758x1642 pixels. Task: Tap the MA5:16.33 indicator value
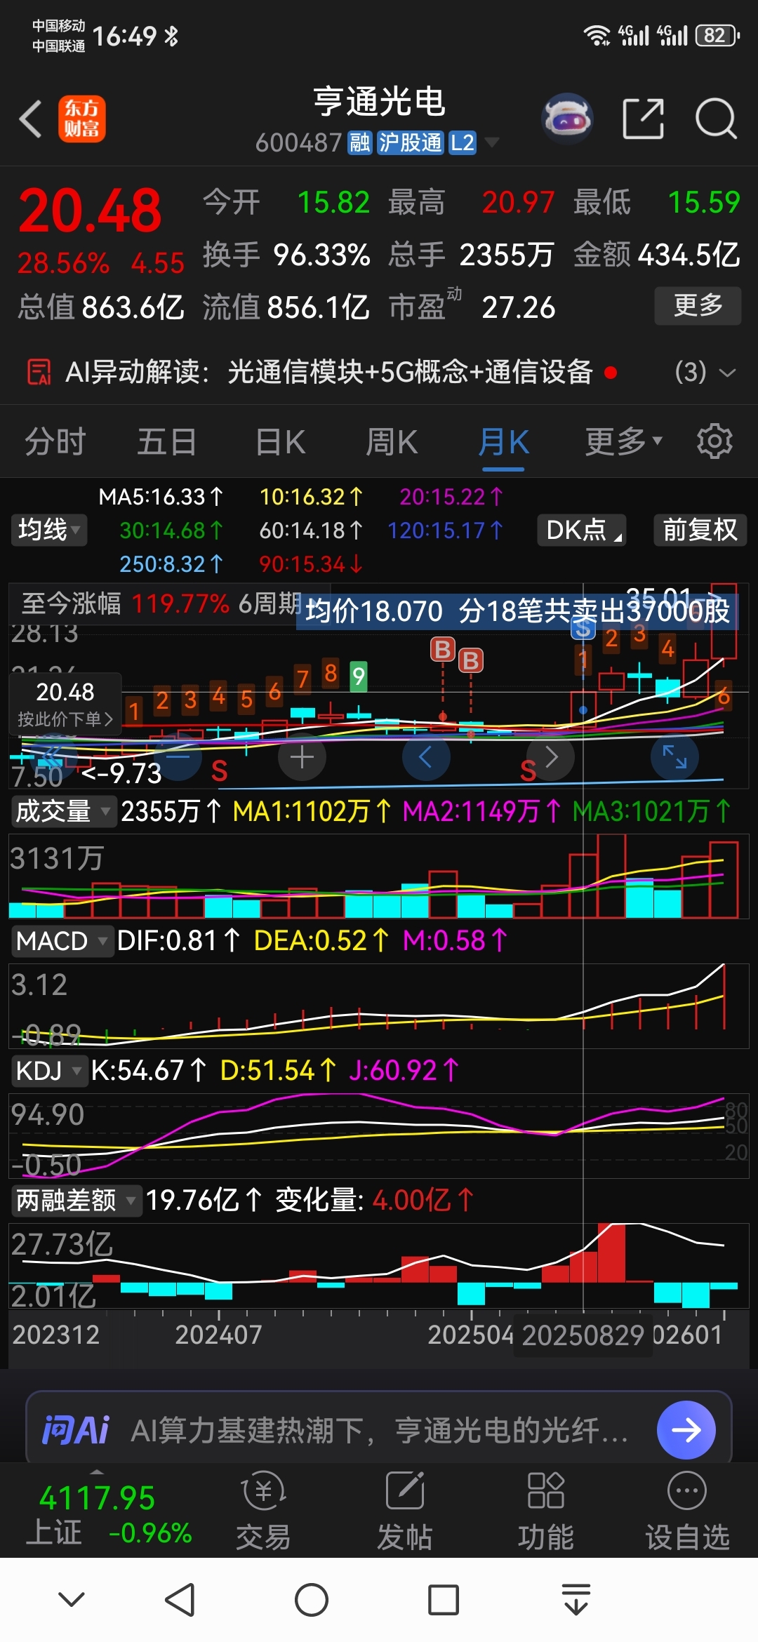(x=161, y=497)
